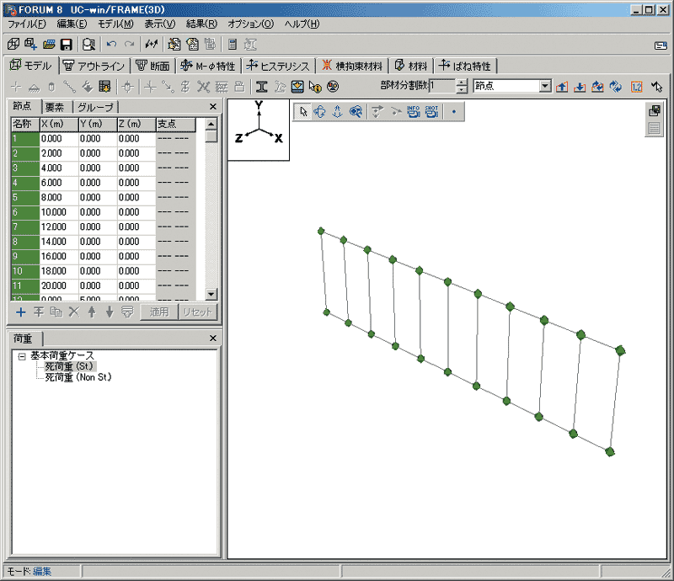This screenshot has height=581, width=674.
Task: Click the save floppy disk icon
Action: pyautogui.click(x=66, y=44)
